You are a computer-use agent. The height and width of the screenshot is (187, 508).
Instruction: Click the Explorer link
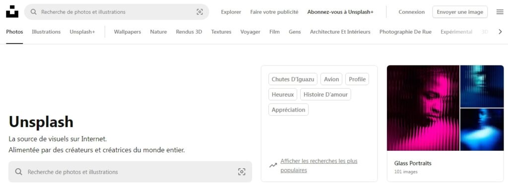coord(231,12)
